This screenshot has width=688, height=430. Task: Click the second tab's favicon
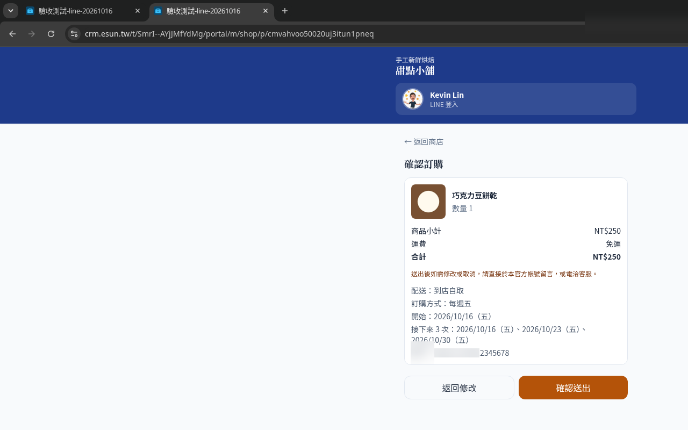pos(158,11)
